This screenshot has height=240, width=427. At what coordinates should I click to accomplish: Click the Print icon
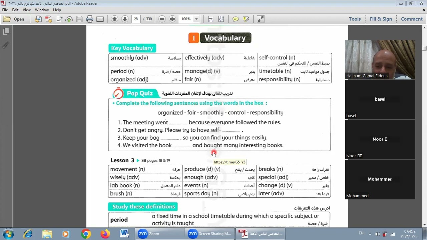coord(90,19)
